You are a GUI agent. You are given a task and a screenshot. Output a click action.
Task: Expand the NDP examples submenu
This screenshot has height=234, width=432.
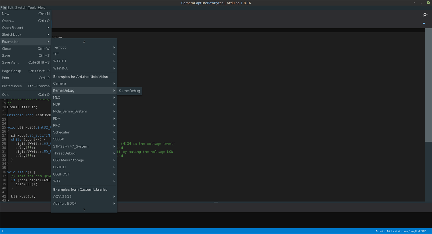pyautogui.click(x=84, y=104)
